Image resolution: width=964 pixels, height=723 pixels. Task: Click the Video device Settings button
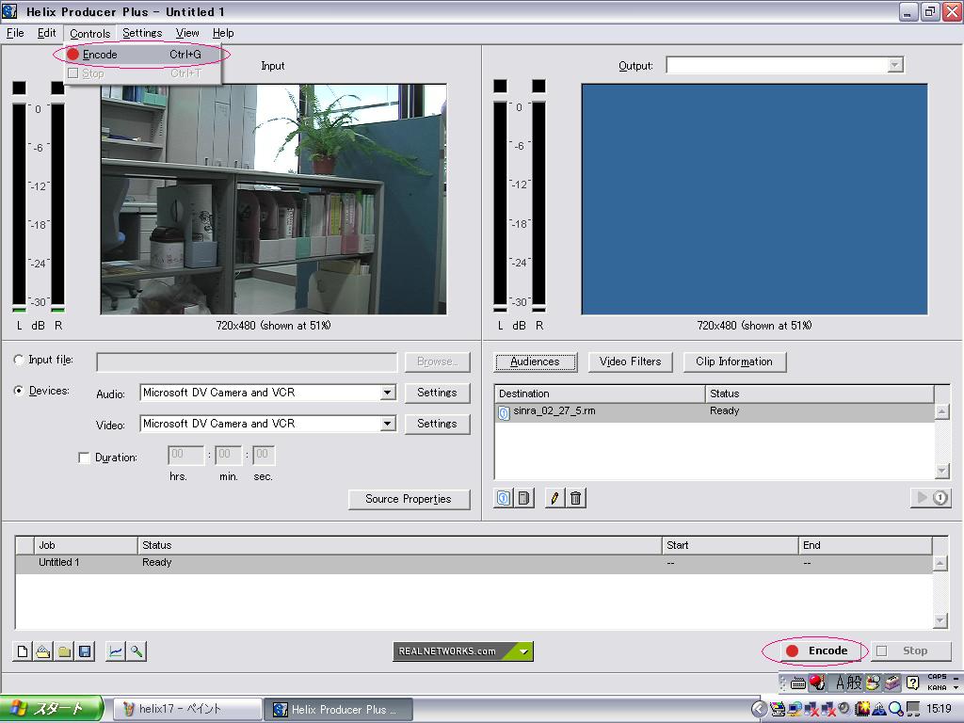click(437, 425)
